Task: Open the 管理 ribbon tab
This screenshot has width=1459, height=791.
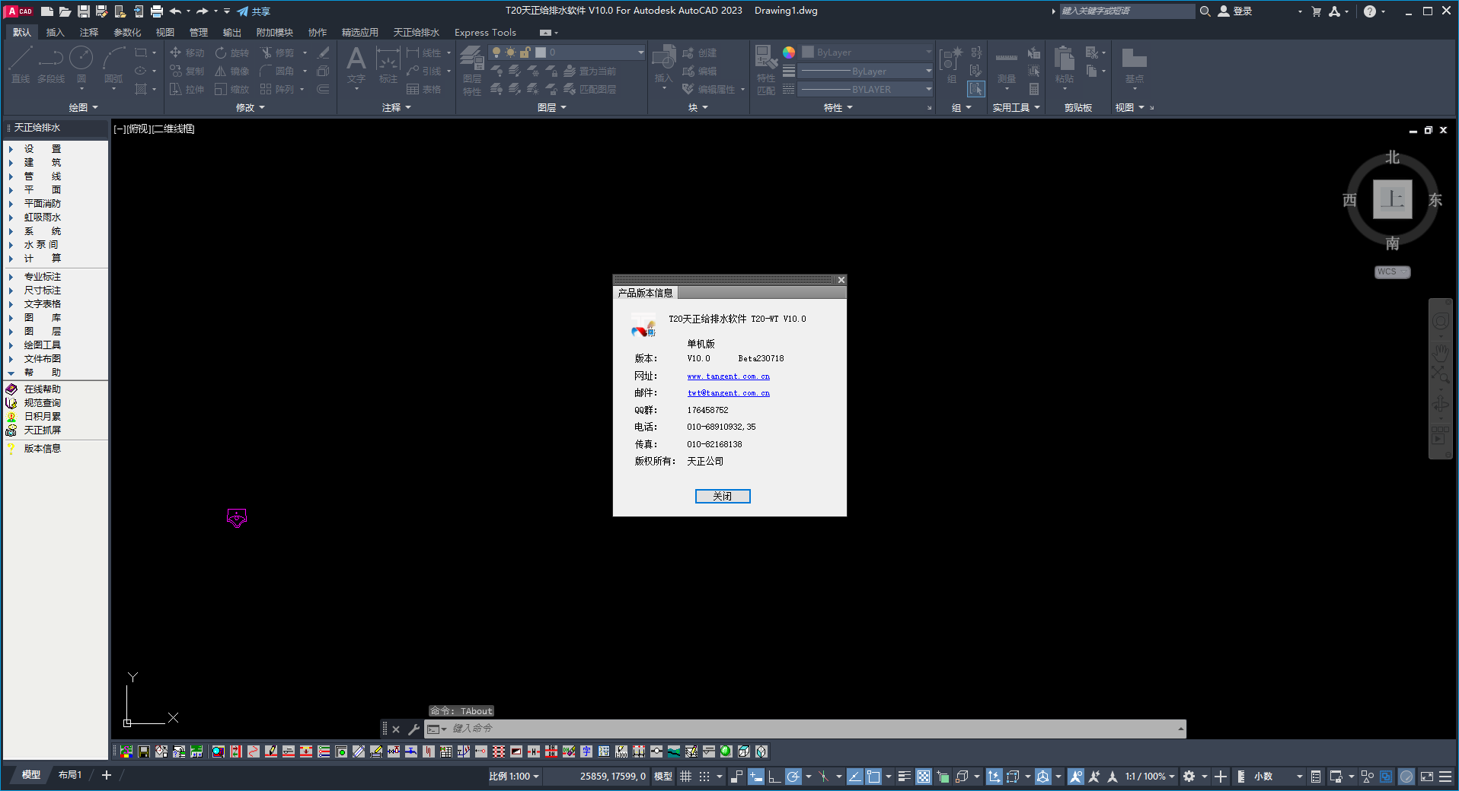Action: (x=199, y=33)
